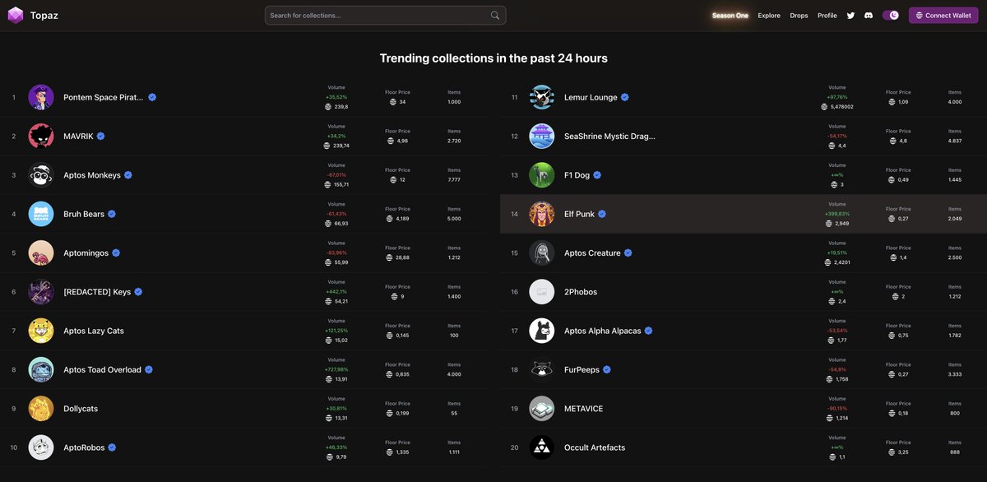Click the verified badge next to Lemur Lounge
This screenshot has height=482, width=987.
[625, 97]
